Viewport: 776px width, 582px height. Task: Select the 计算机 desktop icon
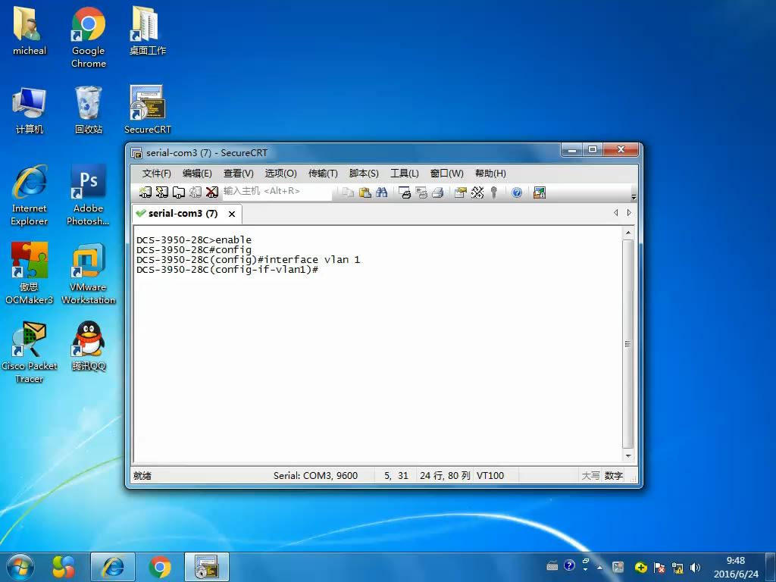click(x=30, y=110)
